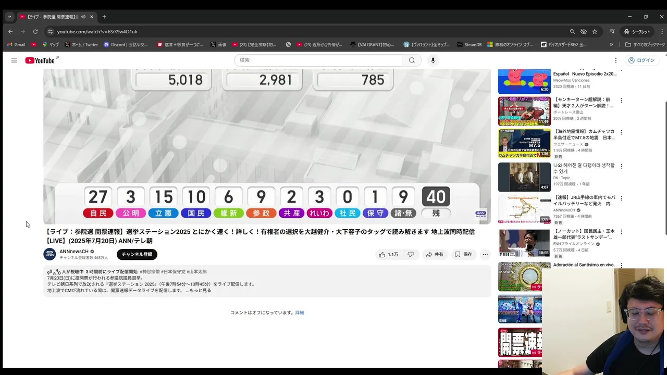
Task: Open the モンキーターン超解説 video thumbnail
Action: tap(524, 111)
